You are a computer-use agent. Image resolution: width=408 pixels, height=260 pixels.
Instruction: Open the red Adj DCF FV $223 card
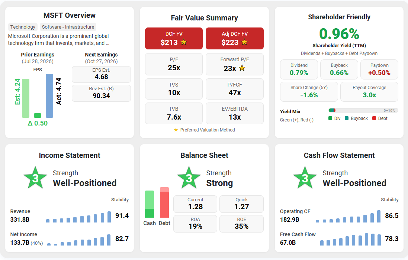[234, 38]
